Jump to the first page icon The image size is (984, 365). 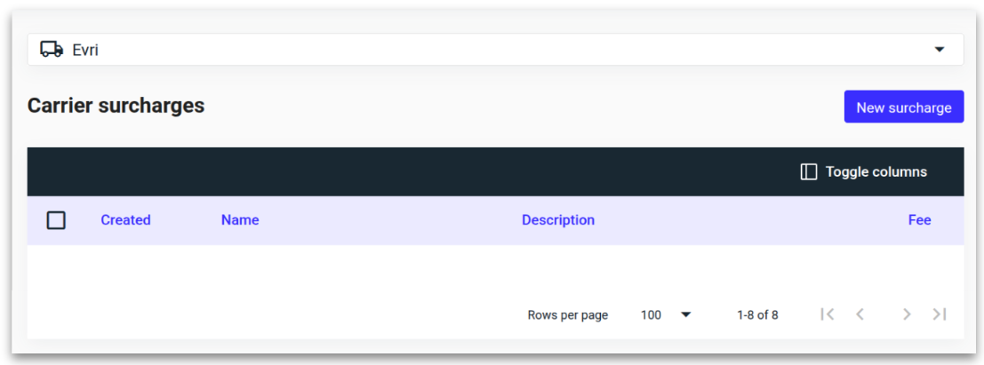click(x=828, y=314)
